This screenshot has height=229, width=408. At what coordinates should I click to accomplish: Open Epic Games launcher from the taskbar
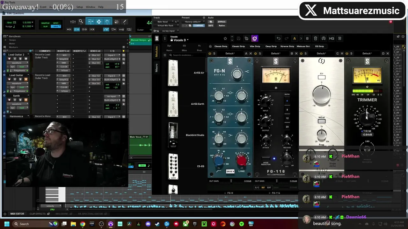[195, 224]
